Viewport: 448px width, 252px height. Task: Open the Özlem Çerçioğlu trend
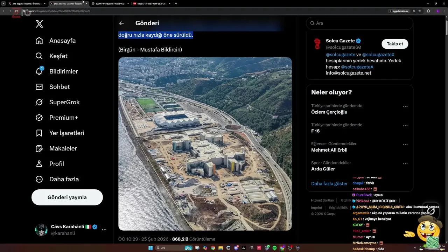tap(329, 112)
